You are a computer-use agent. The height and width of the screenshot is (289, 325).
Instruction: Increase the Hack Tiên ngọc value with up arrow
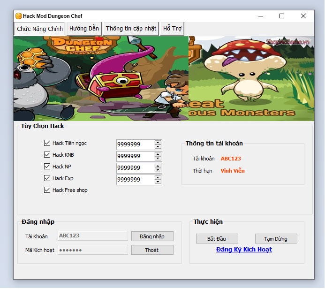158,143
